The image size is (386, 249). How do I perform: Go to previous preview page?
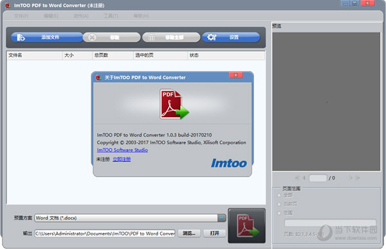pos(304,178)
